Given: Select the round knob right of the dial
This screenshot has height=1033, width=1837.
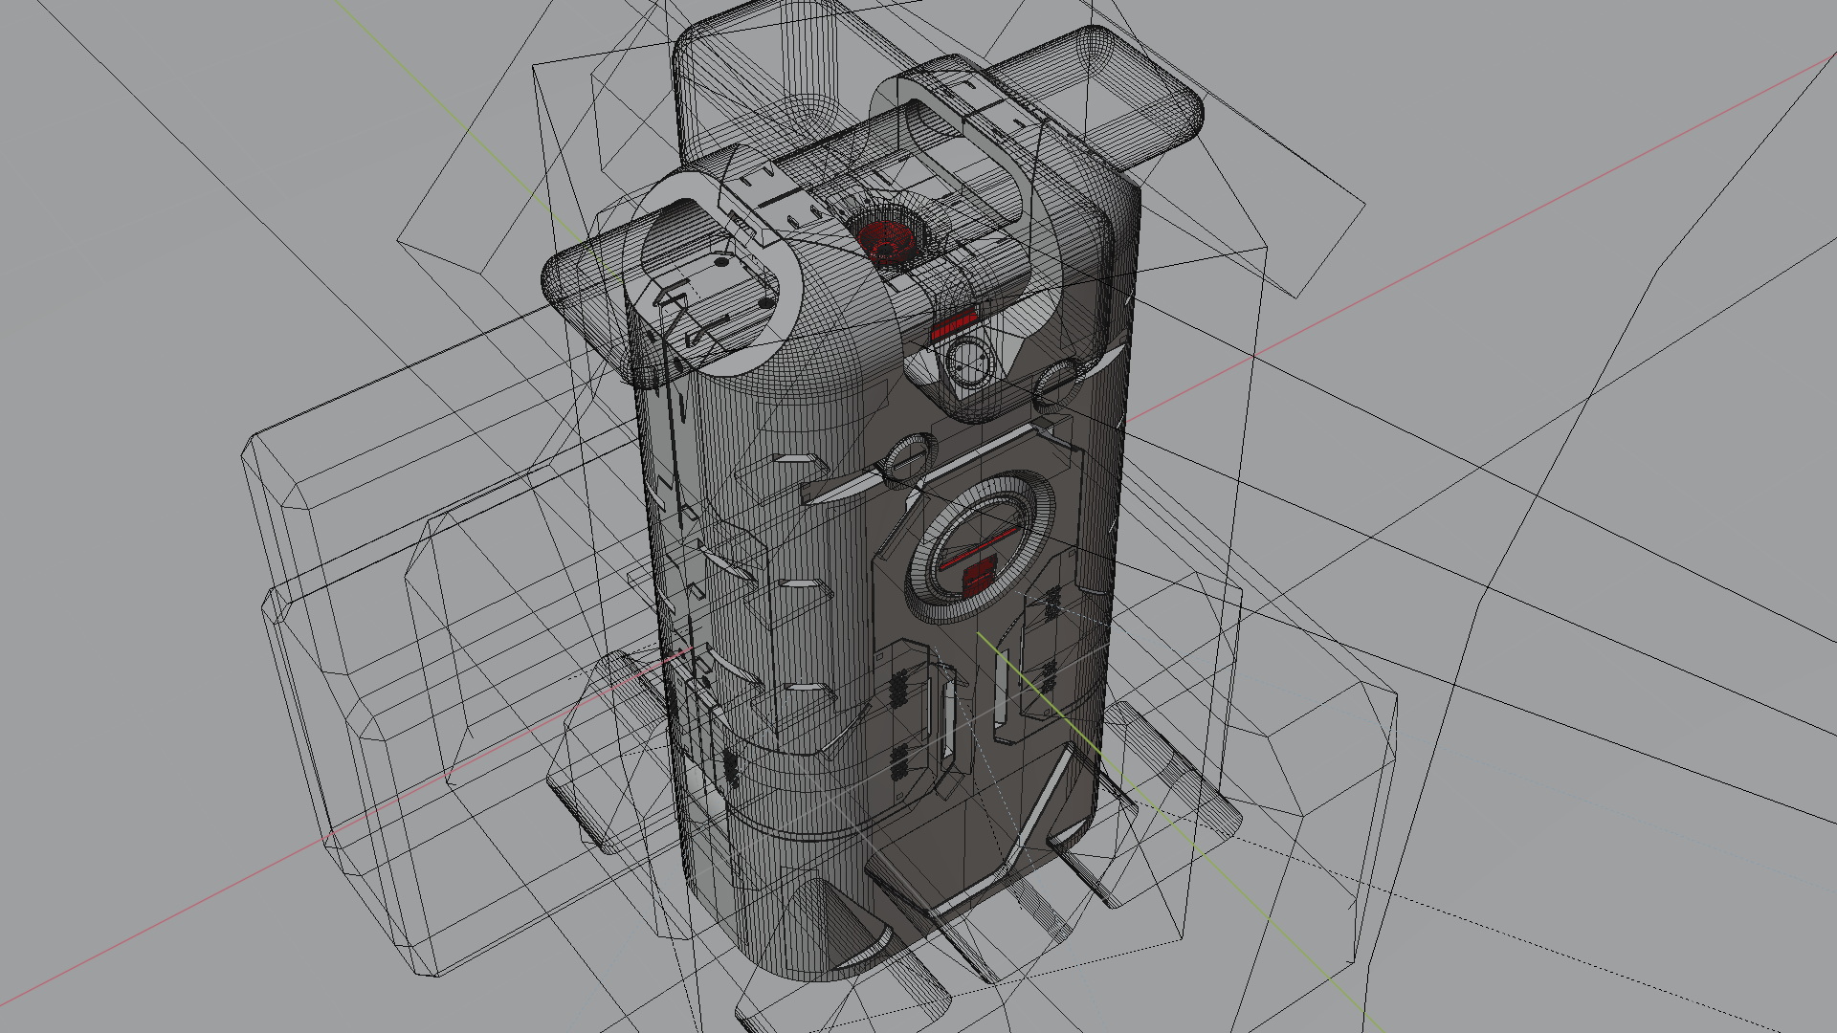Looking at the screenshot, I should [x=1056, y=385].
